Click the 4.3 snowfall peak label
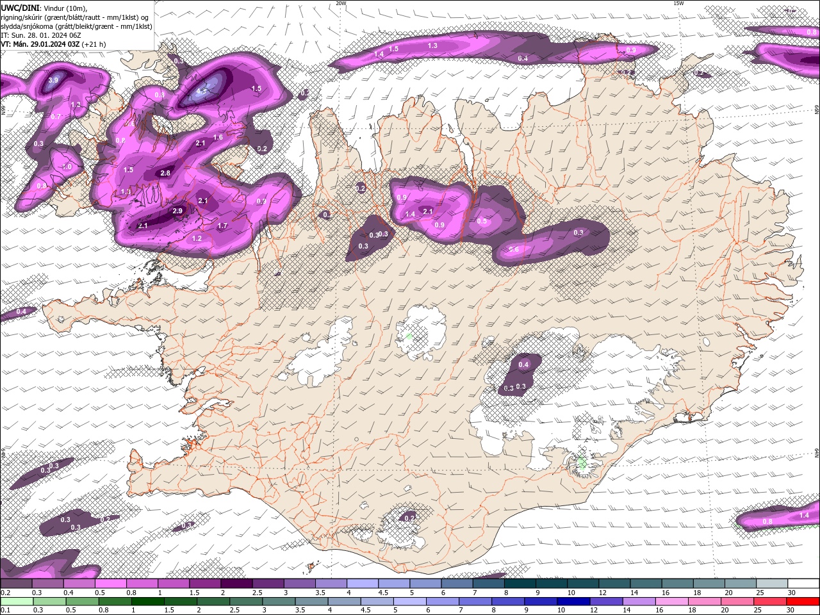This screenshot has height=615, width=820. pyautogui.click(x=202, y=91)
